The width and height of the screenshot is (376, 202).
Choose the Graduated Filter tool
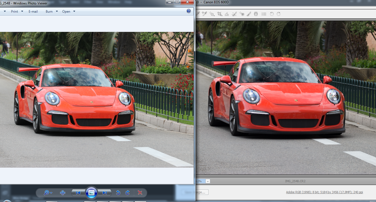pos(256,14)
